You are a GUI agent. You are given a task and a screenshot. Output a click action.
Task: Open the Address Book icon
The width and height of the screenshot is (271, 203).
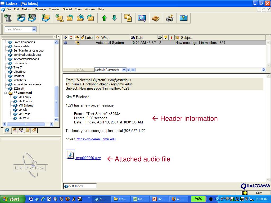(156, 18)
